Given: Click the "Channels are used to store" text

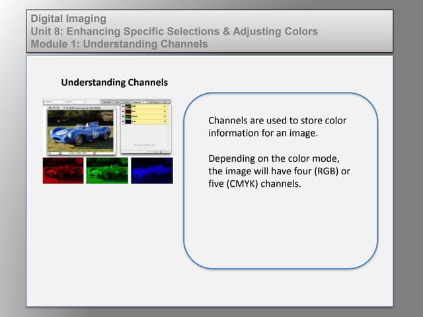Looking at the screenshot, I should tap(277, 121).
